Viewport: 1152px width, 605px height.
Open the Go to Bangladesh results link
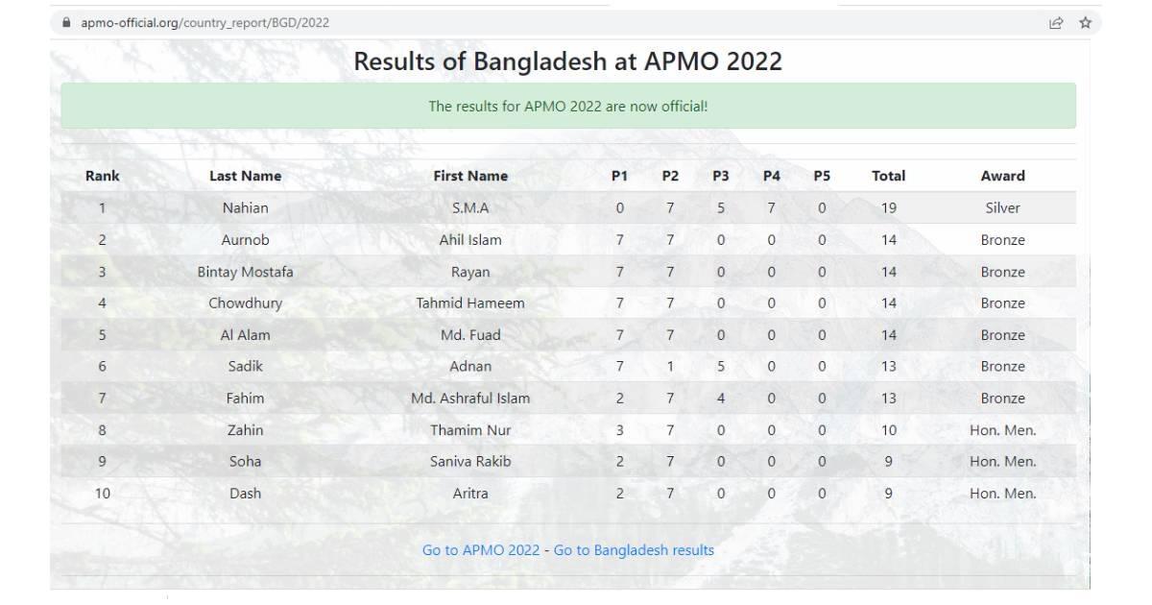point(634,550)
